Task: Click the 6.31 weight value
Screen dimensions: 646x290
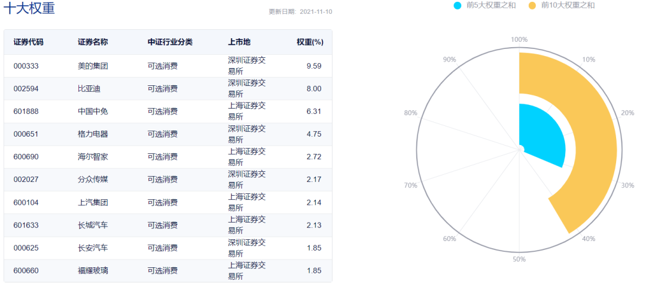Action: coord(314,112)
